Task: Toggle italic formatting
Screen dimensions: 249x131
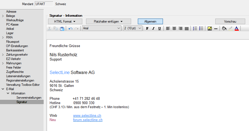Action: pos(153,29)
